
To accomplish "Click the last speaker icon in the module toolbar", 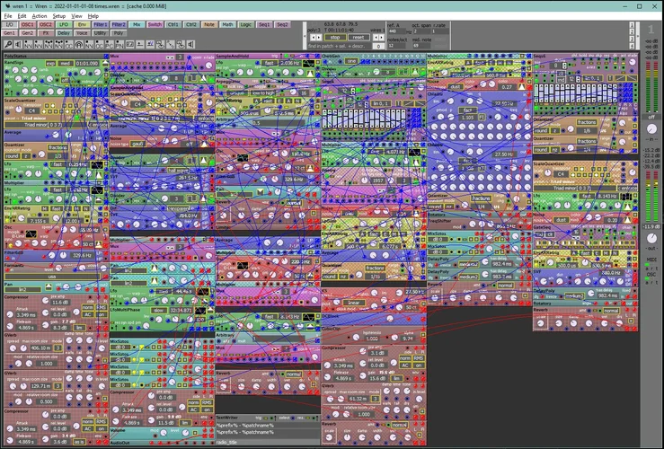I will click(192, 44).
